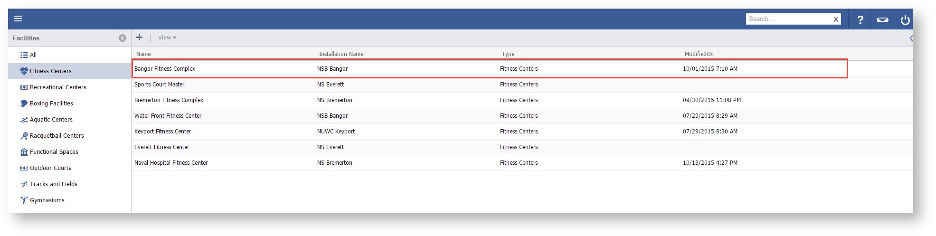Screen dimensions: 936x236
Task: Open the Boxing Facilities category
Action: (x=51, y=104)
